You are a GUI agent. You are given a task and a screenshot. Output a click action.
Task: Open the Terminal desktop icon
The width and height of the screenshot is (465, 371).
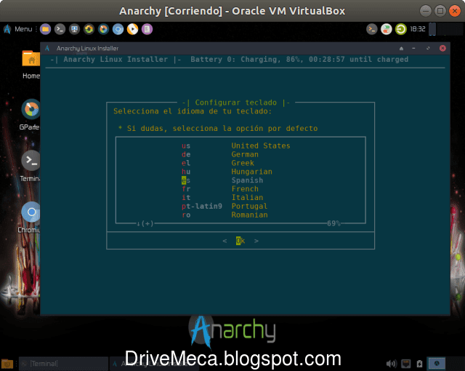[x=31, y=166]
